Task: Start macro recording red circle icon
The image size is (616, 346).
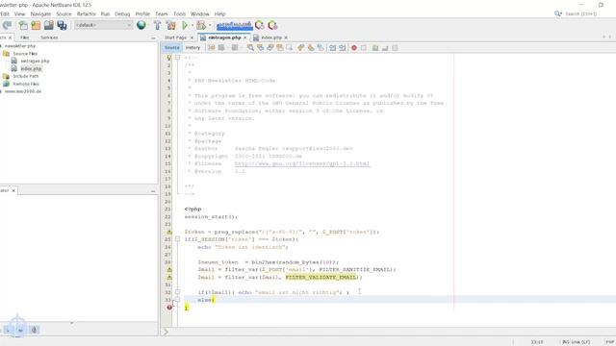Action: point(354,48)
